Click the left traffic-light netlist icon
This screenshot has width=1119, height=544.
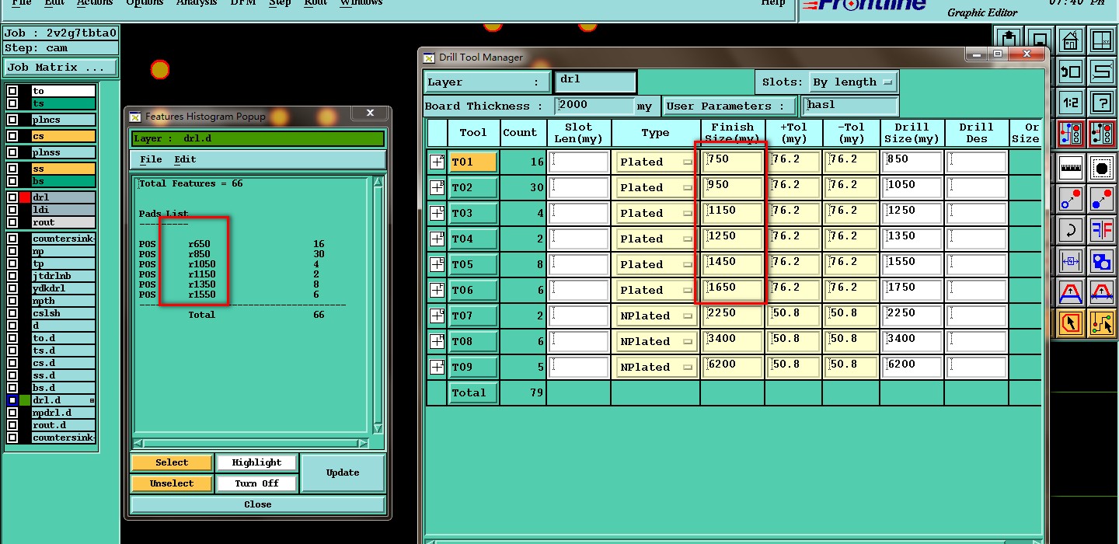[x=1070, y=134]
